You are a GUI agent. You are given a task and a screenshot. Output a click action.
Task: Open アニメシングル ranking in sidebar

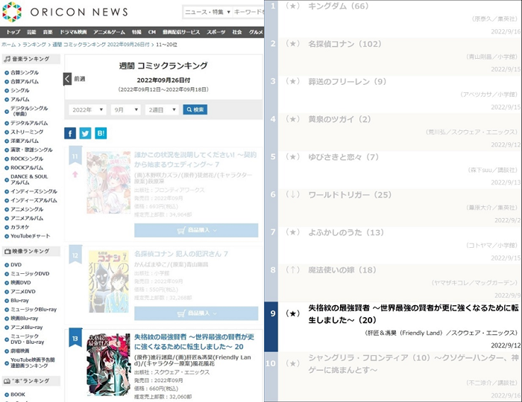27,209
